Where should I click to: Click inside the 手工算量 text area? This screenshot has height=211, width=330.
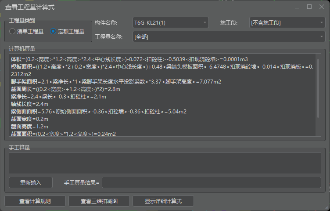point(165,163)
